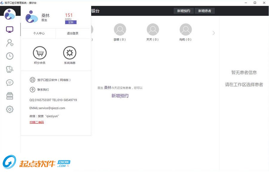The image size is (269, 173).
Task: Click 李娜 ( 0 ) name label
Action: (120, 40)
